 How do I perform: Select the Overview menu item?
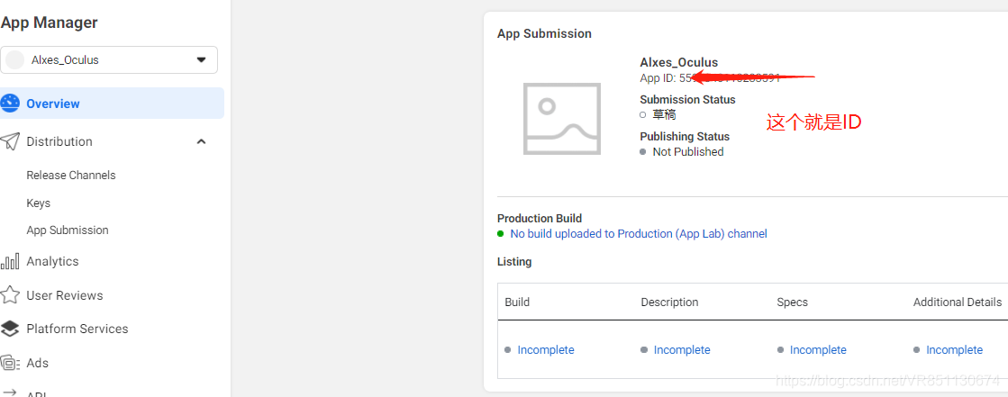[53, 104]
